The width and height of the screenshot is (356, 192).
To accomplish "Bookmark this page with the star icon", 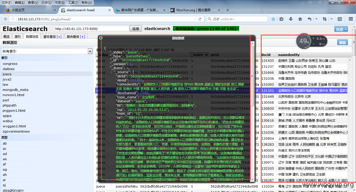I will pyautogui.click(x=273, y=19).
